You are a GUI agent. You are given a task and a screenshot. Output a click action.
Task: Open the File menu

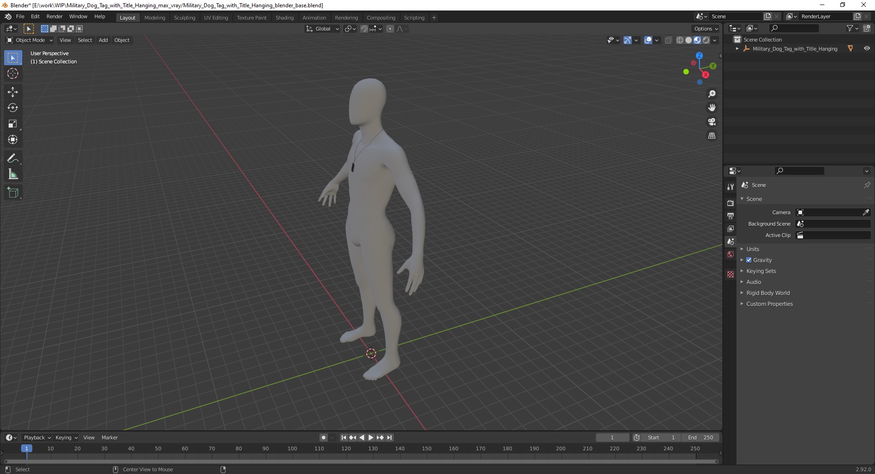click(20, 16)
